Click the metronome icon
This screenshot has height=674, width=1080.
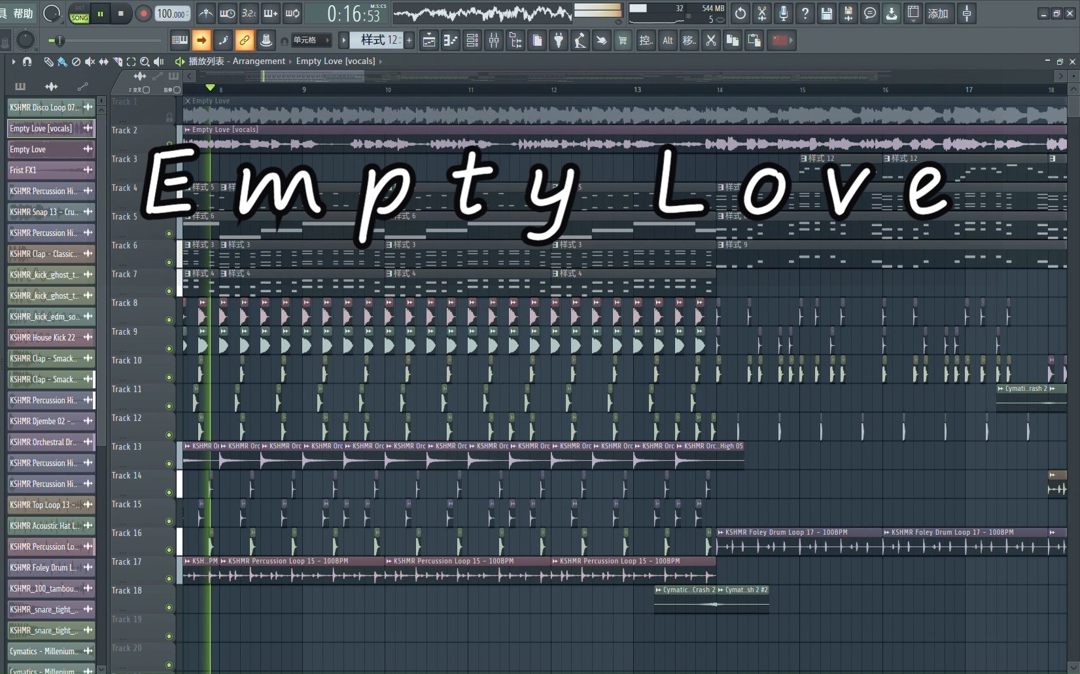[x=206, y=13]
